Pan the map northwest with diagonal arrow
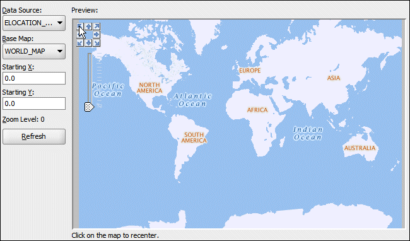This screenshot has width=410, height=241. click(x=80, y=26)
